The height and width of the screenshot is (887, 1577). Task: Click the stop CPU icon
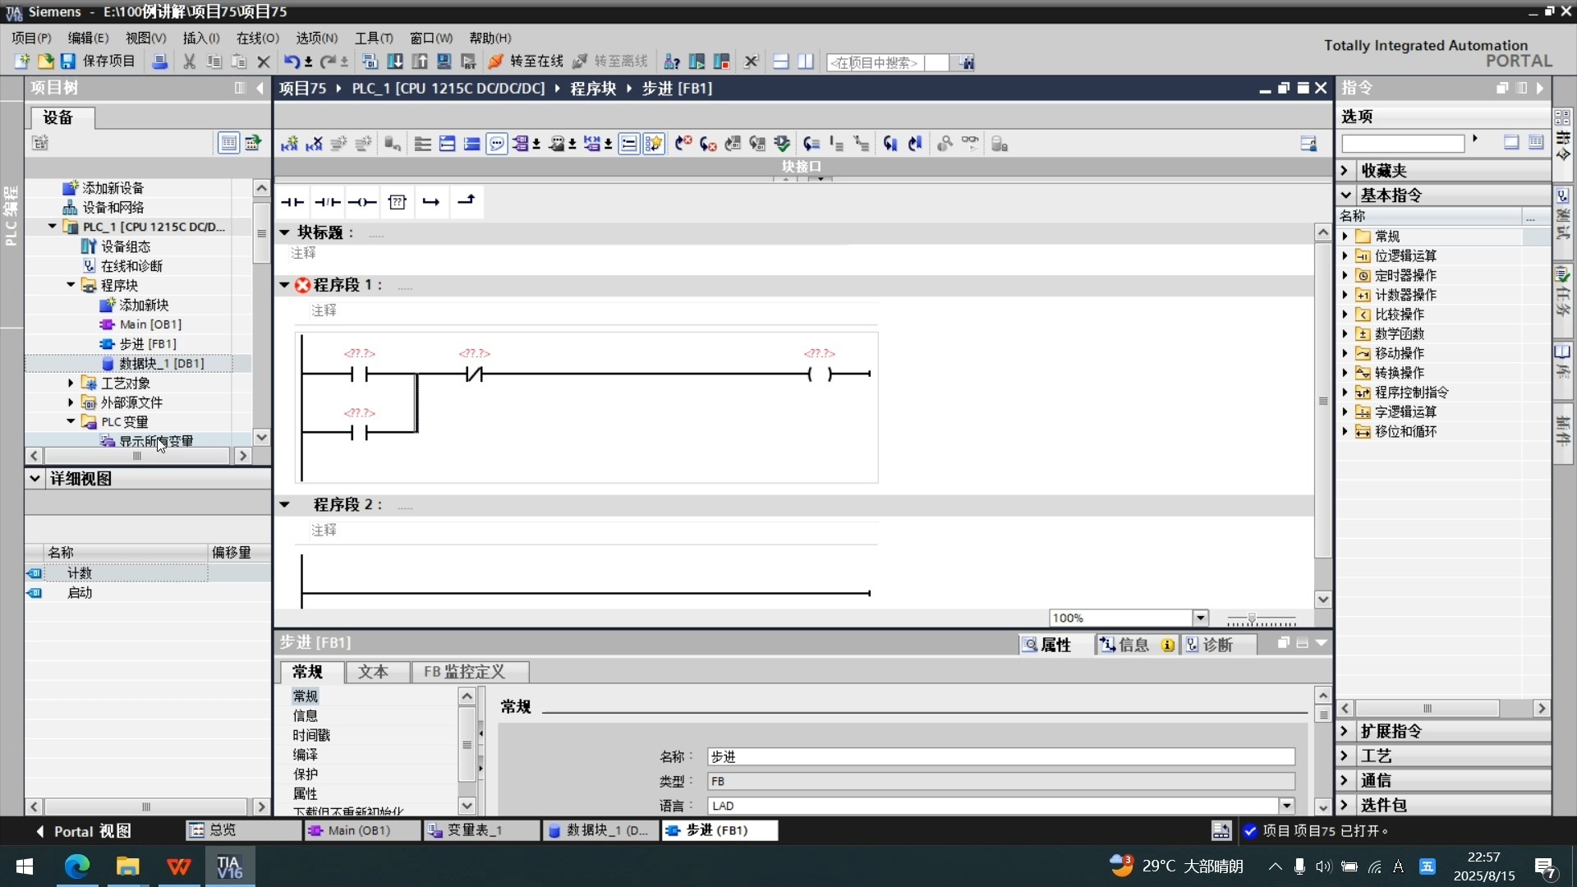pyautogui.click(x=722, y=62)
